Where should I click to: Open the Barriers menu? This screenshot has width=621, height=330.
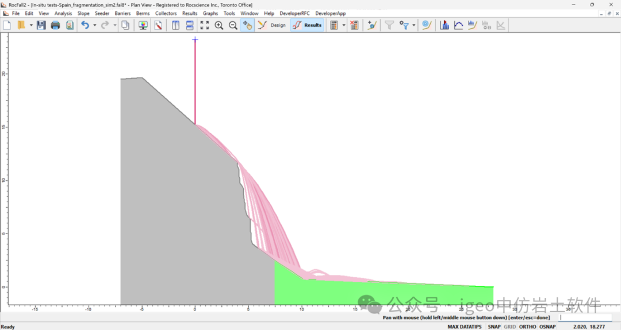[x=122, y=13]
